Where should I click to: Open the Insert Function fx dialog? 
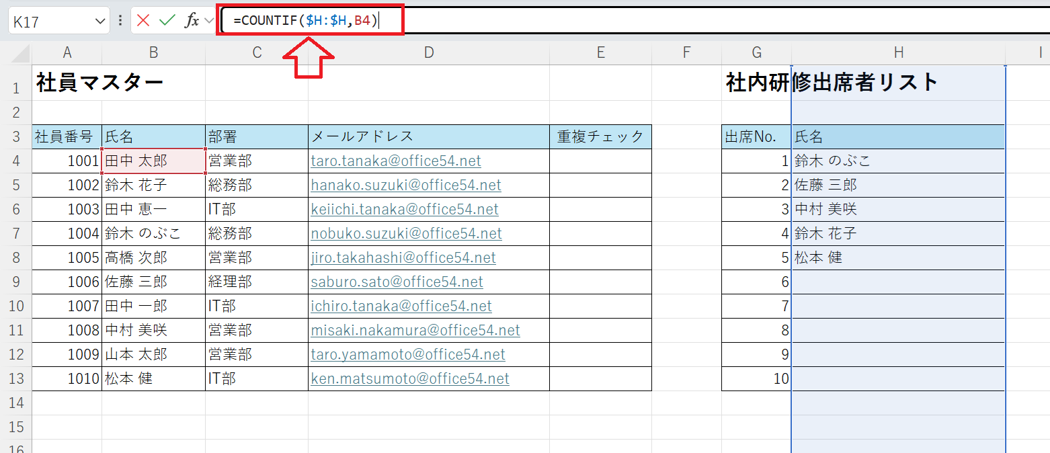(192, 21)
